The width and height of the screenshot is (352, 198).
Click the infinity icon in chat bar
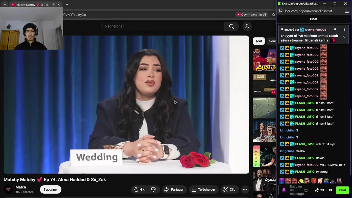(322, 190)
